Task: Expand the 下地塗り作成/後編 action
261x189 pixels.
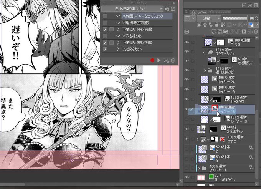Action: pos(118,43)
